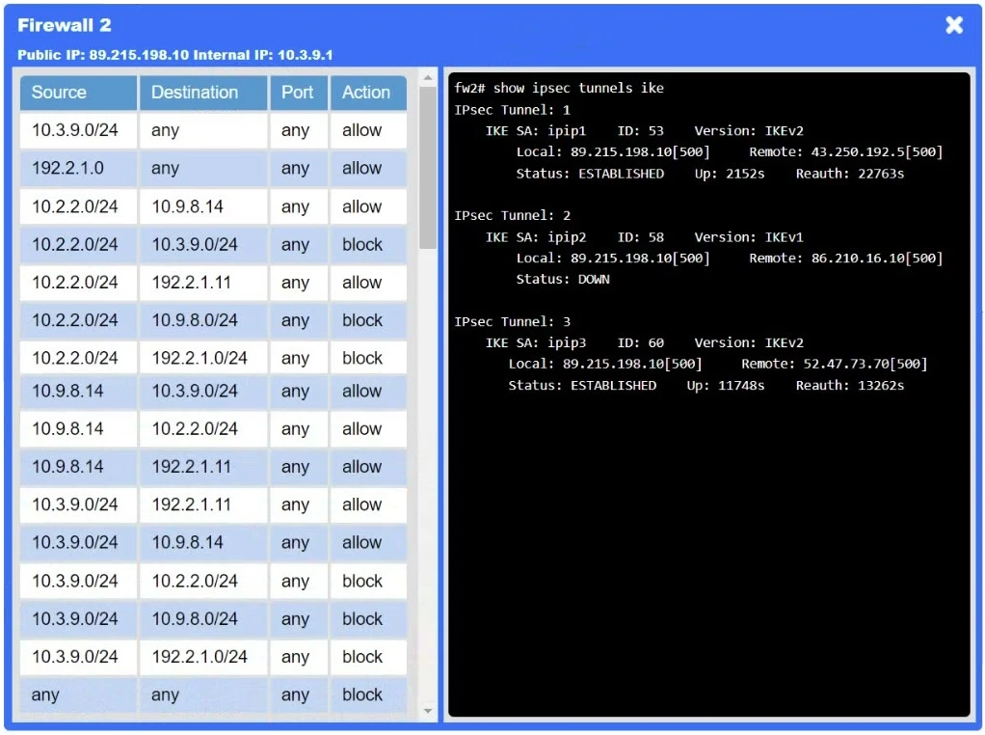Select destination 192.2.1.0/24 in 10.3.9.0/24 row
Screen dimensions: 985x735
click(202, 657)
